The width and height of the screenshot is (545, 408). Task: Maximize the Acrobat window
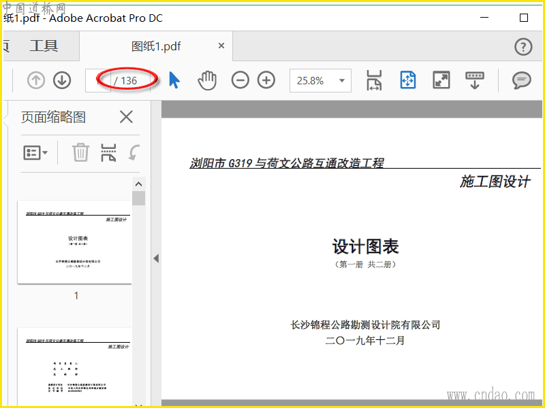[x=524, y=18]
